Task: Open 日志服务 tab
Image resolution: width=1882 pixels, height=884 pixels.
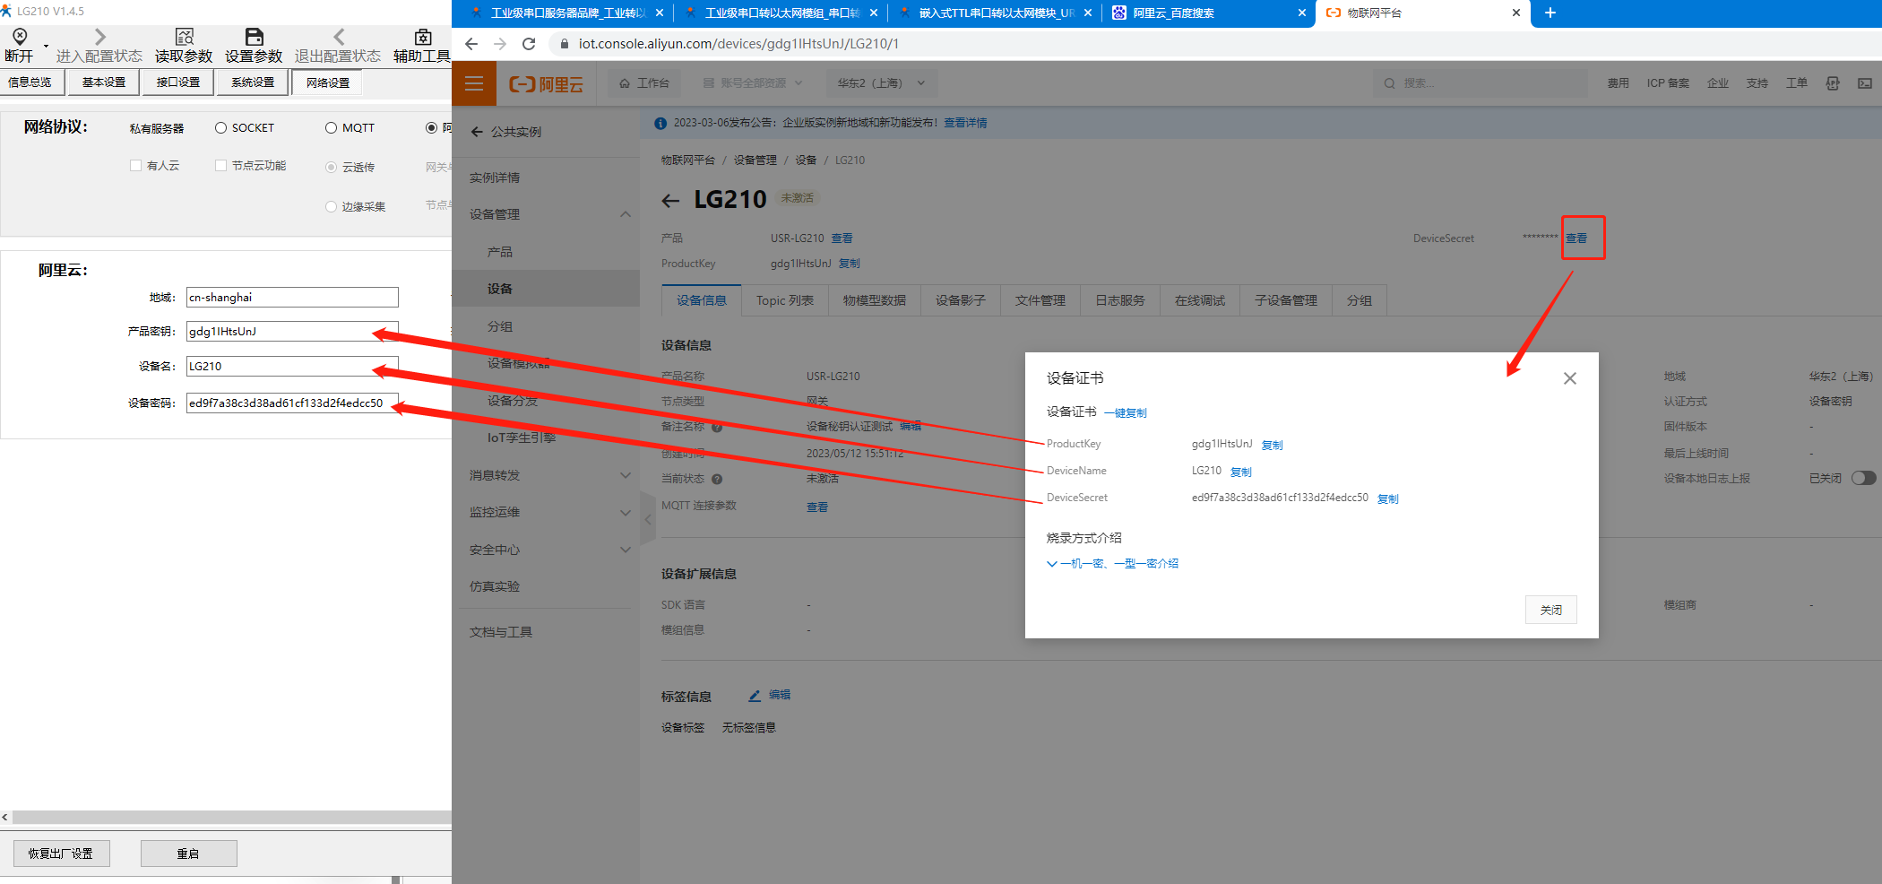Action: tap(1120, 300)
